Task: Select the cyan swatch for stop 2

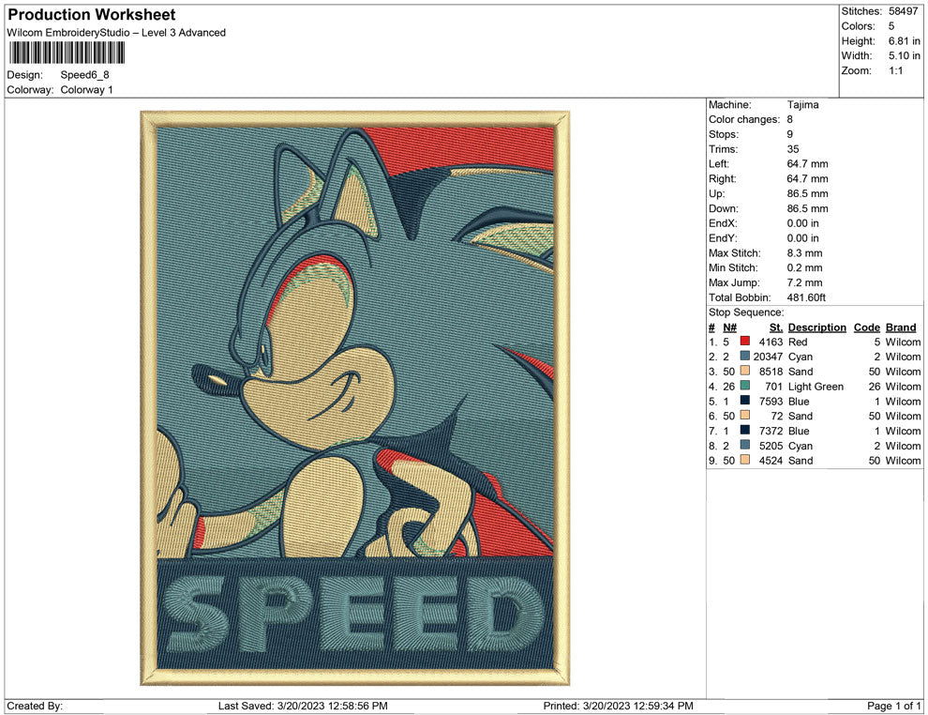Action: coord(745,357)
